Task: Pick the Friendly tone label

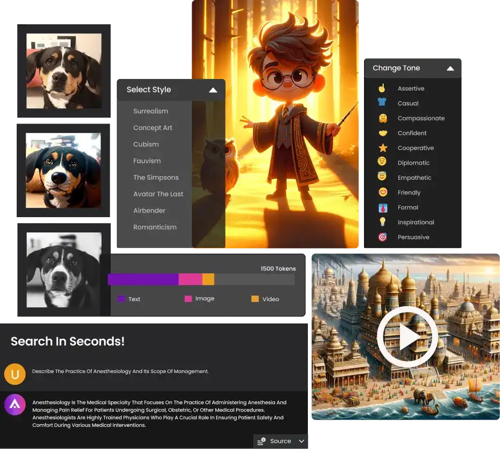Action: pyautogui.click(x=409, y=192)
